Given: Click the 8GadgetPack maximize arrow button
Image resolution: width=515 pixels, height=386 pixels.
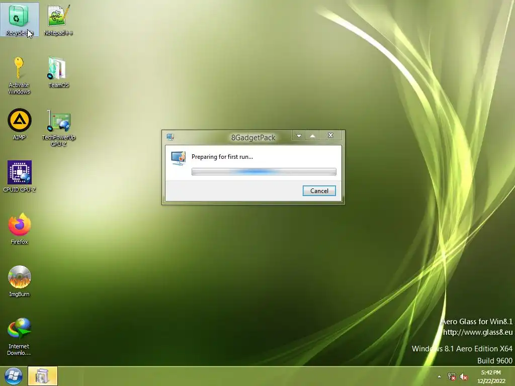Looking at the screenshot, I should click(x=313, y=136).
